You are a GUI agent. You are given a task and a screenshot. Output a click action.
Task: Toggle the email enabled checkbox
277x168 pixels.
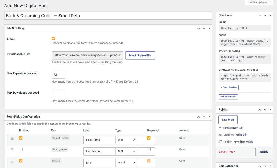click(x=21, y=161)
